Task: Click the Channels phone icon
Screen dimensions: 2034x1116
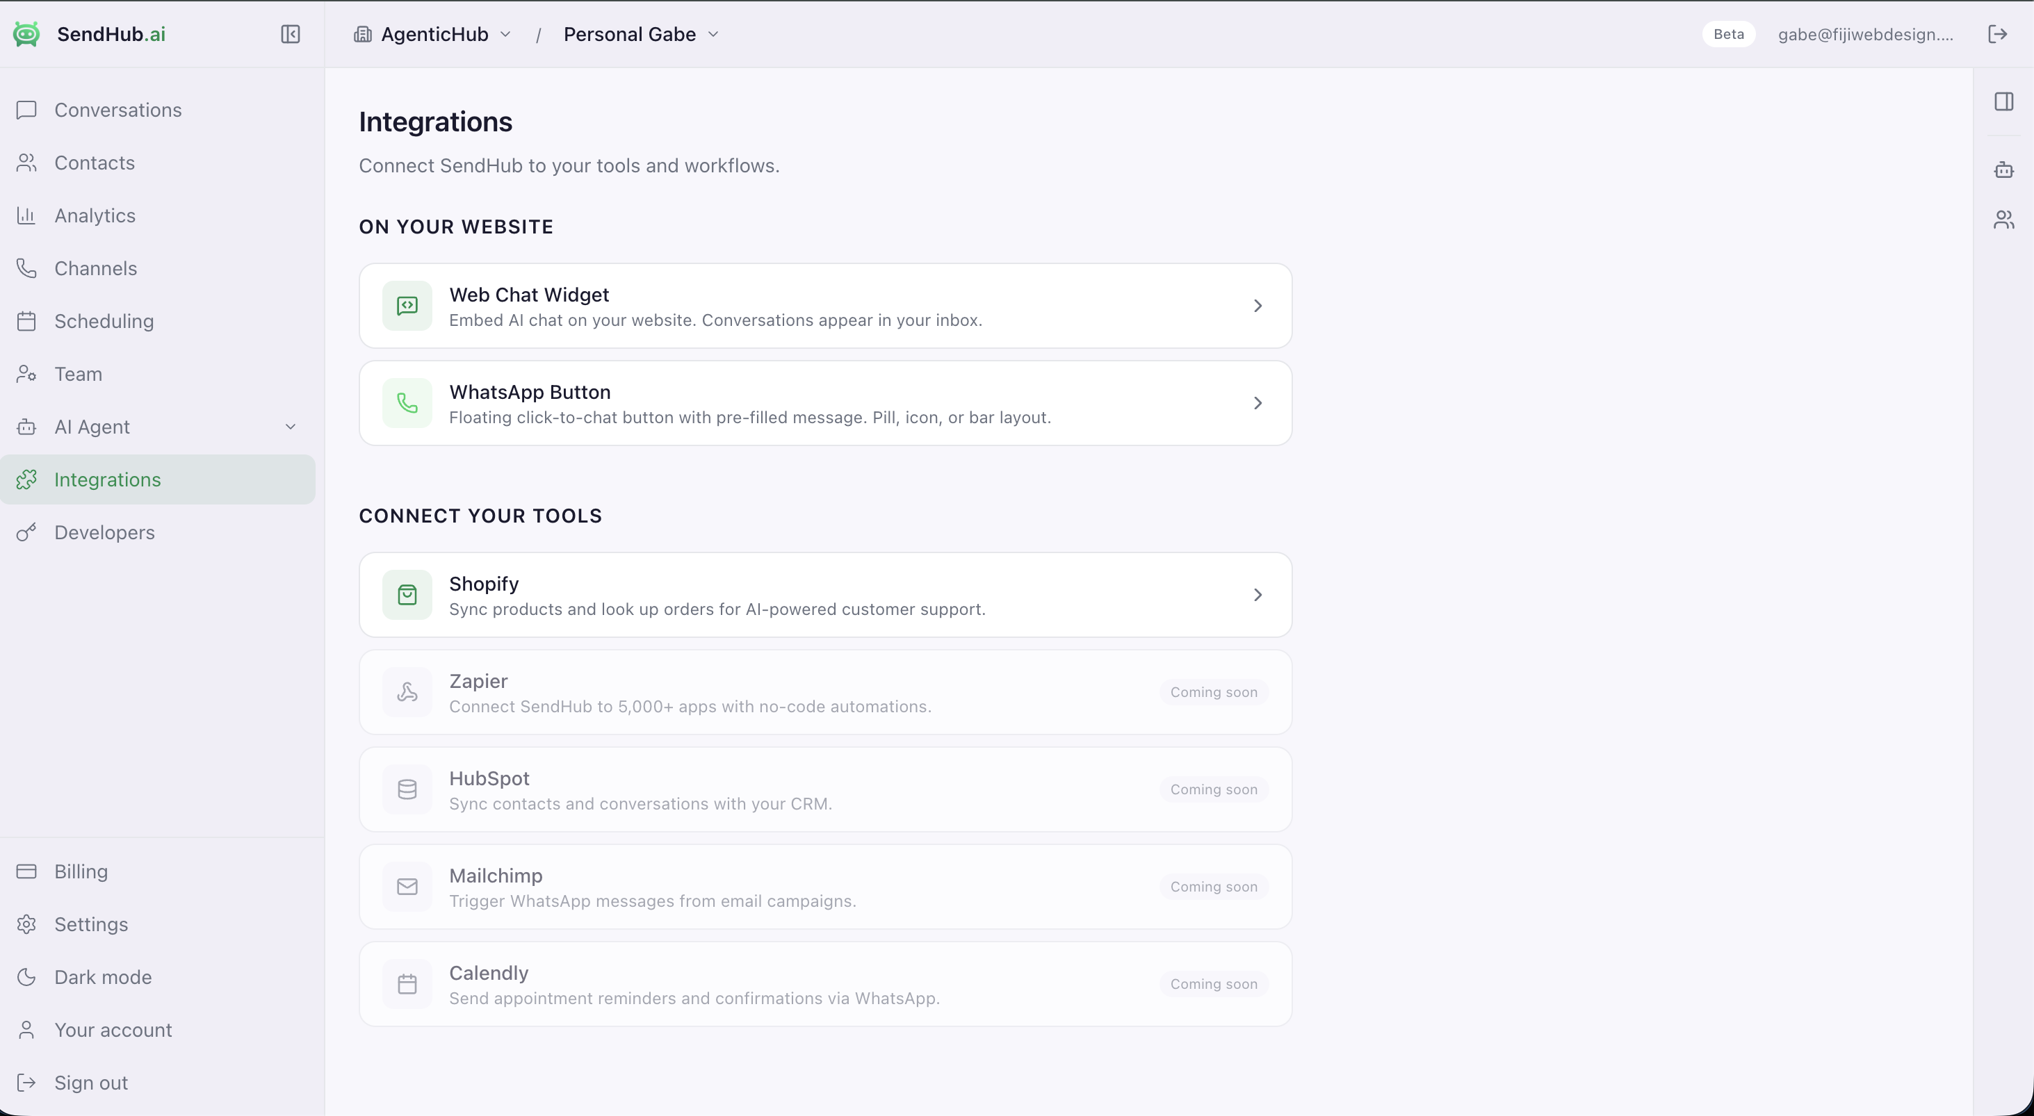Action: click(26, 268)
